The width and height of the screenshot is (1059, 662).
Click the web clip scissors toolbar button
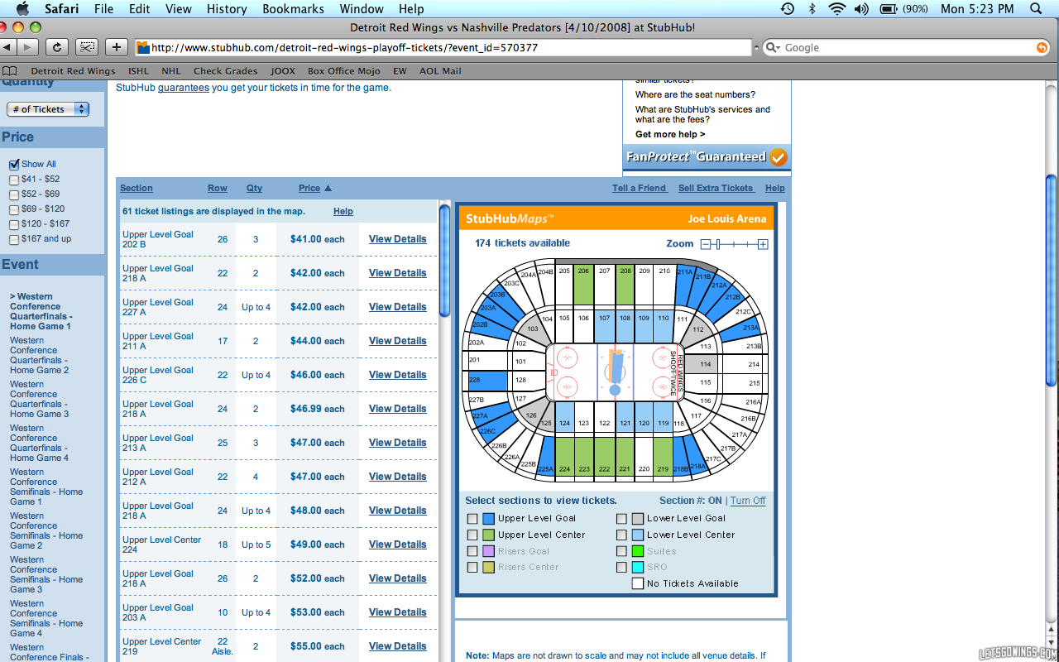(87, 47)
